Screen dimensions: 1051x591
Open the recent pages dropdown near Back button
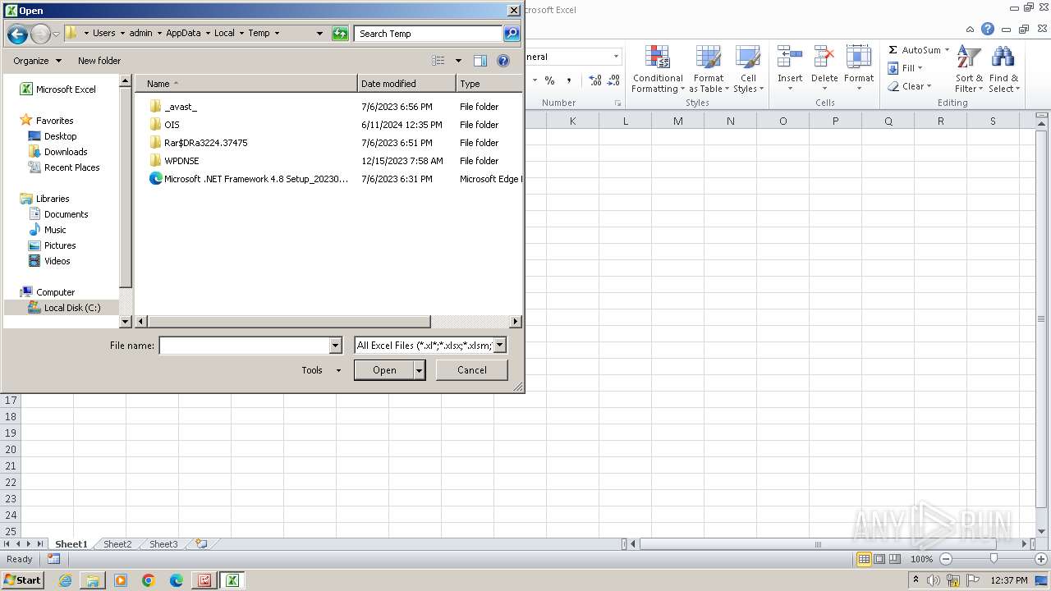56,34
